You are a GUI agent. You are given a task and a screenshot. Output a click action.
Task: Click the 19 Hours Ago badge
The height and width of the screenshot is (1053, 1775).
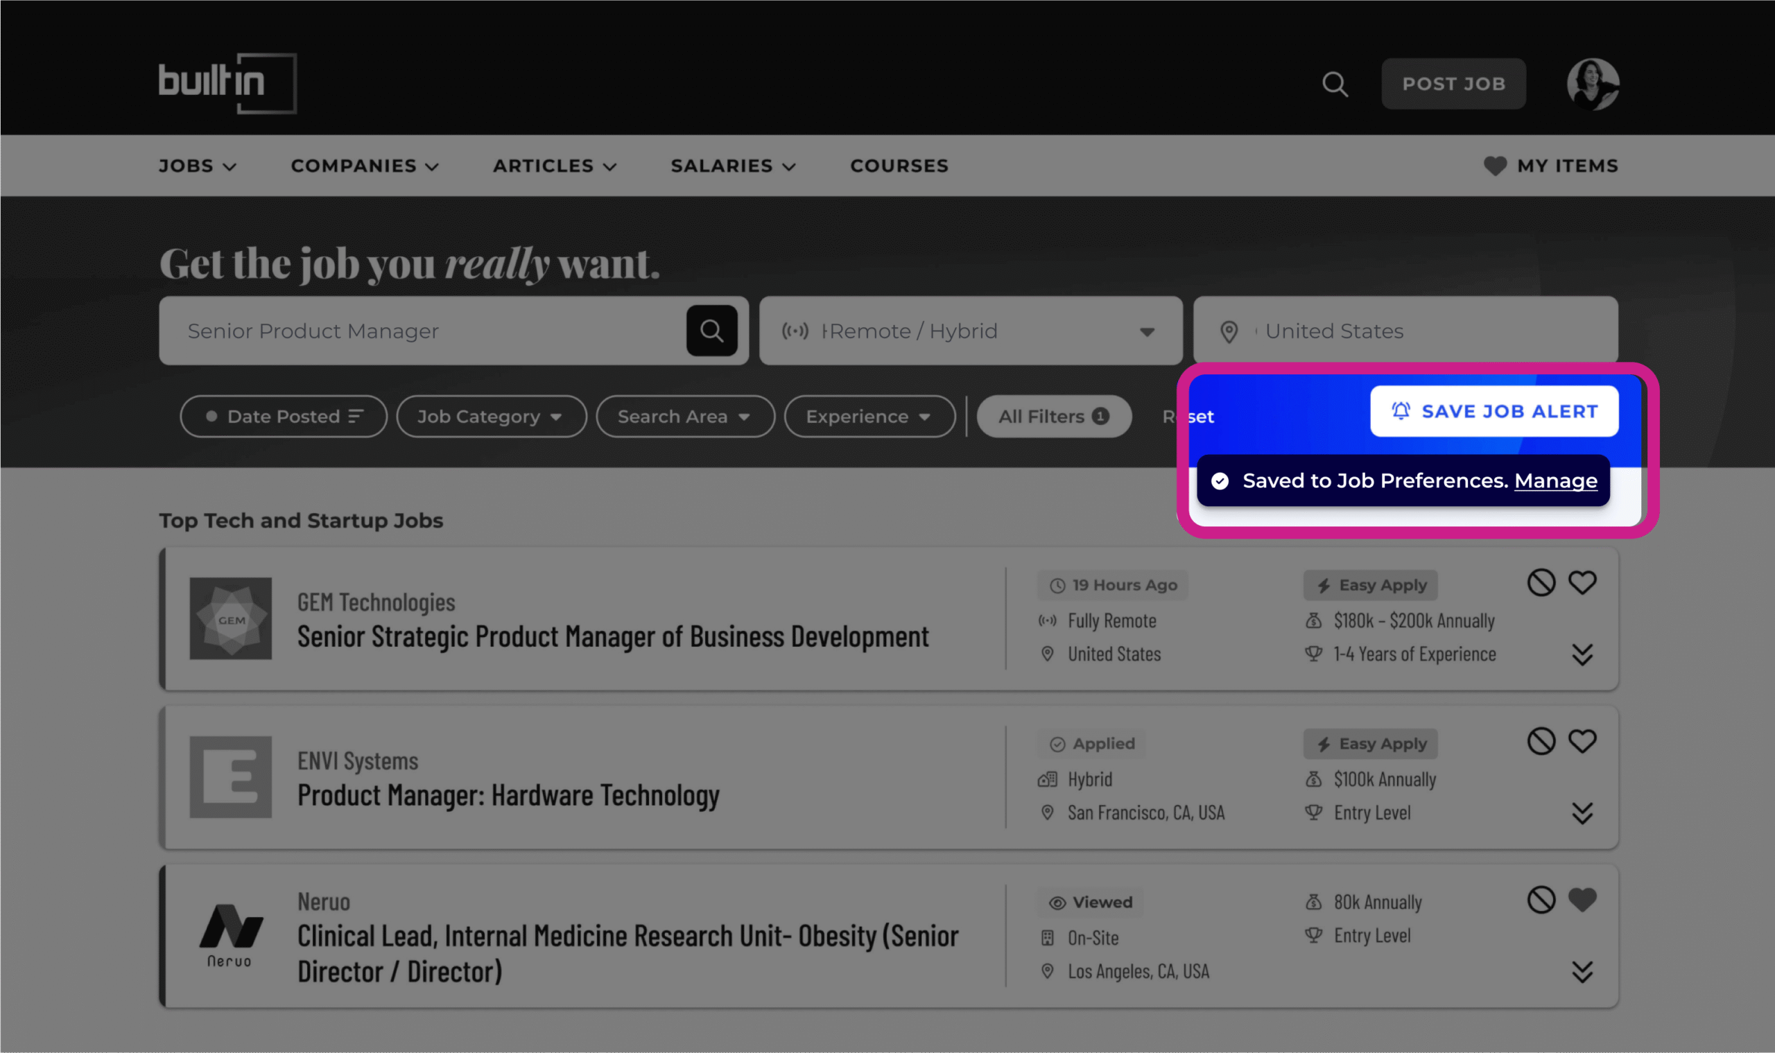[x=1113, y=585]
